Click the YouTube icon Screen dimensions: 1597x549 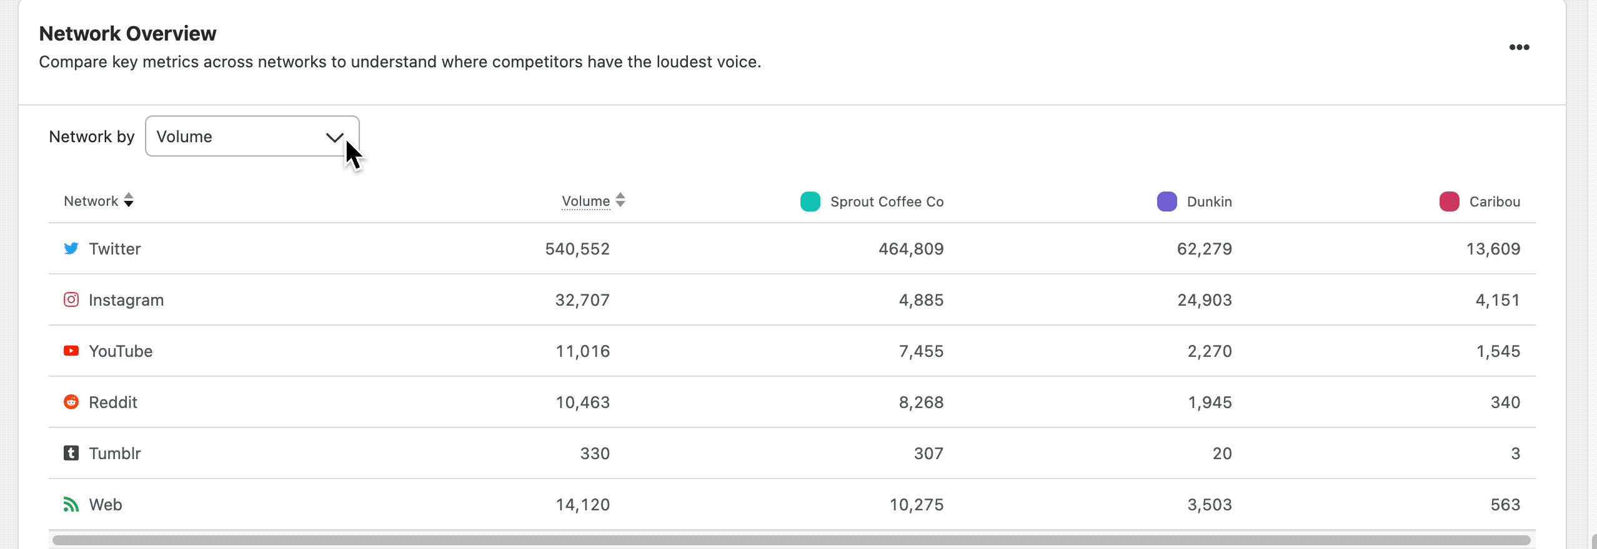point(71,351)
